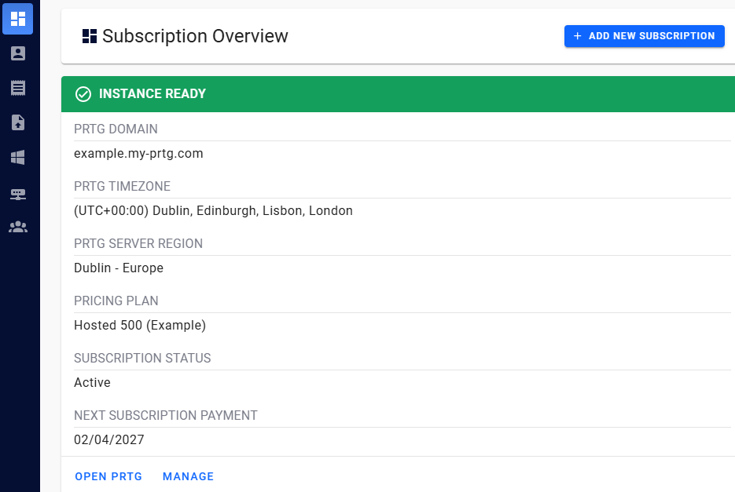Click the Subscription Overview heading
The width and height of the screenshot is (735, 492).
pos(195,36)
